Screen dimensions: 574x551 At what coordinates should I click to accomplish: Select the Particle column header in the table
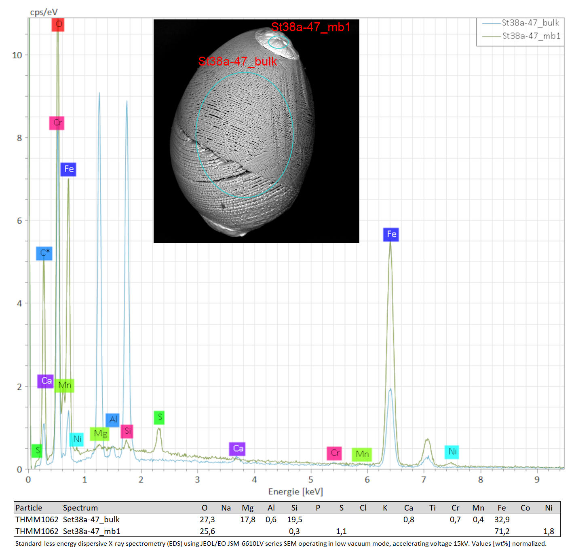pos(29,508)
